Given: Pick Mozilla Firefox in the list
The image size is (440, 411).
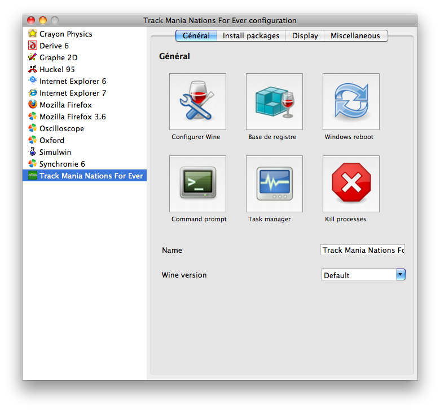Looking at the screenshot, I should pos(85,105).
